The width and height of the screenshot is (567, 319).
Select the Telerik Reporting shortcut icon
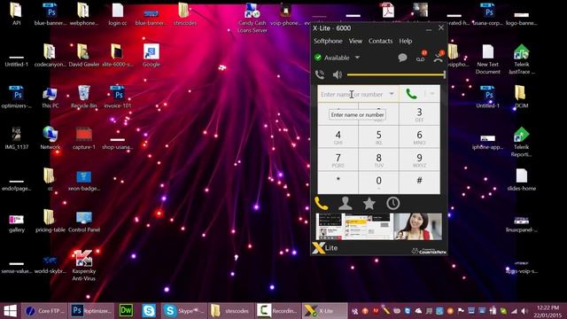coord(521,142)
